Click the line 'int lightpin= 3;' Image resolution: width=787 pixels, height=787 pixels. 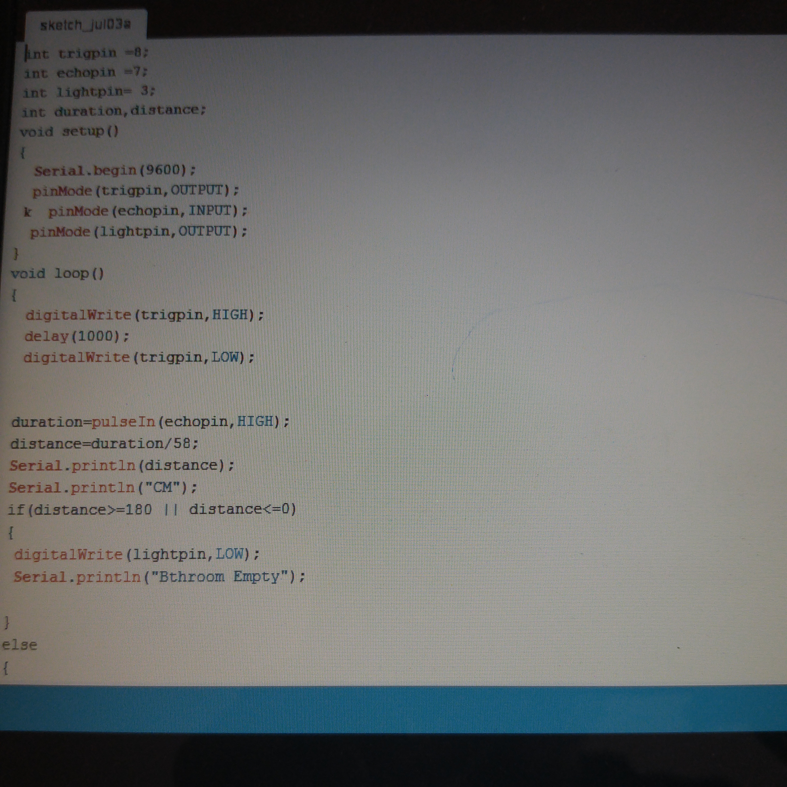click(89, 92)
